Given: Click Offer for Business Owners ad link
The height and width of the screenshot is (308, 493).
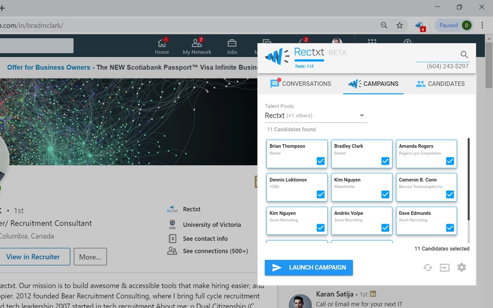Looking at the screenshot, I should click(51, 67).
